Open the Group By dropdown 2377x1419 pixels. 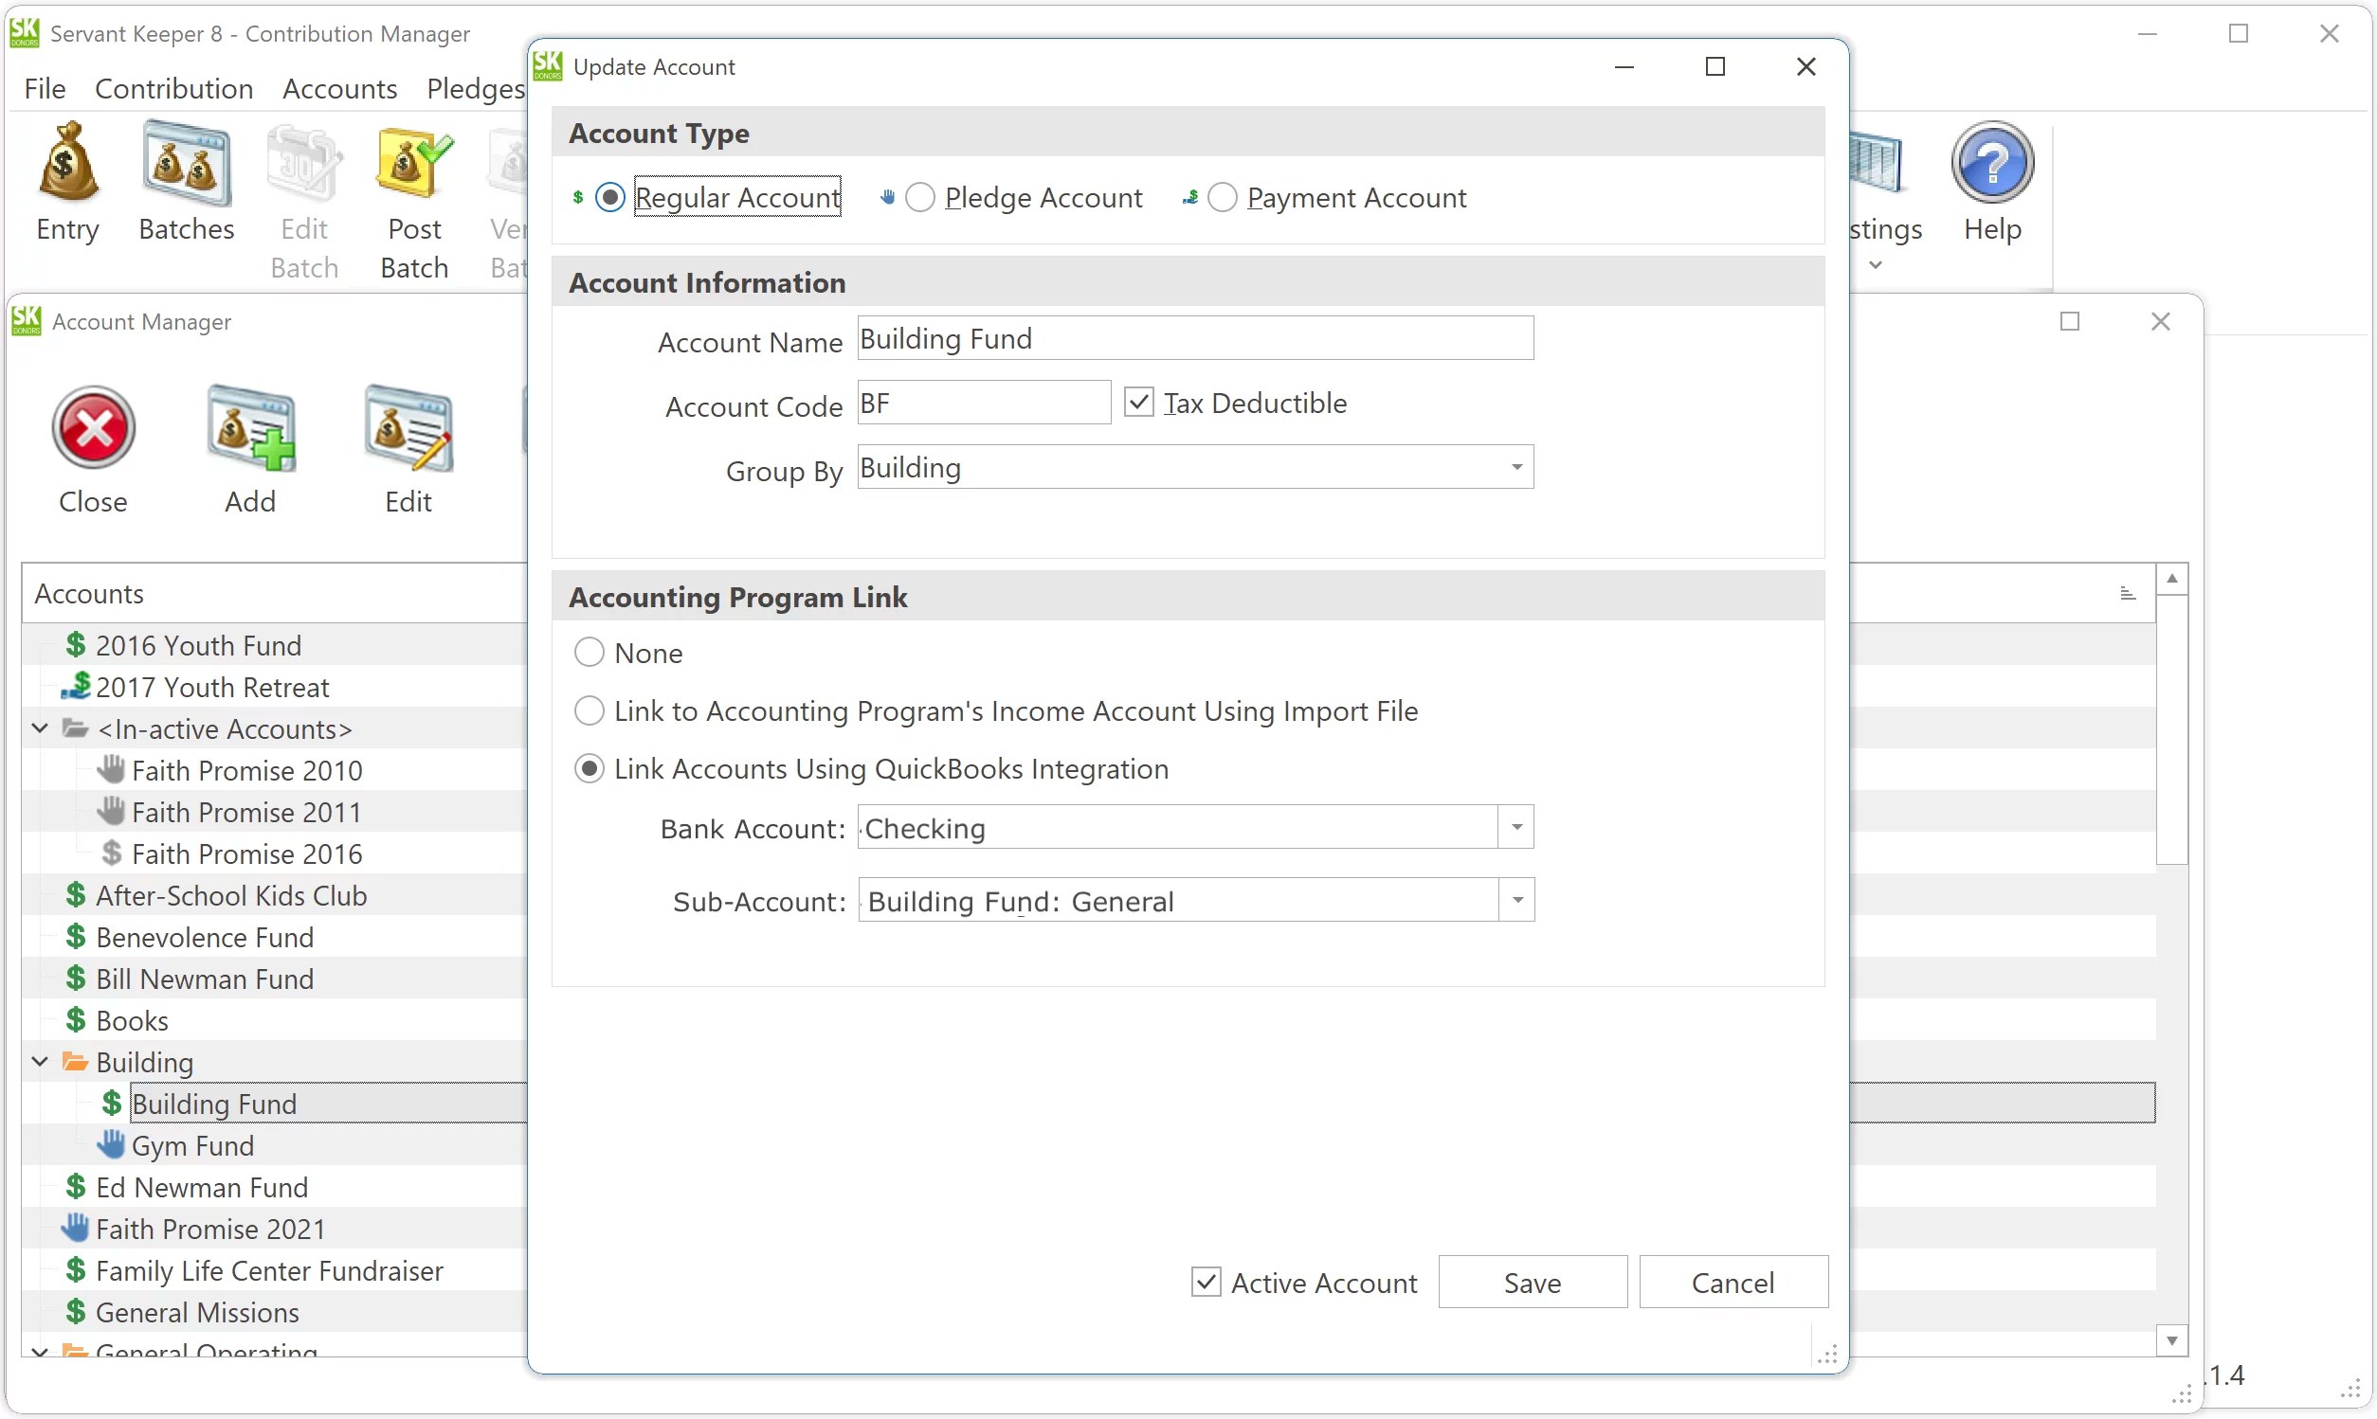point(1516,467)
